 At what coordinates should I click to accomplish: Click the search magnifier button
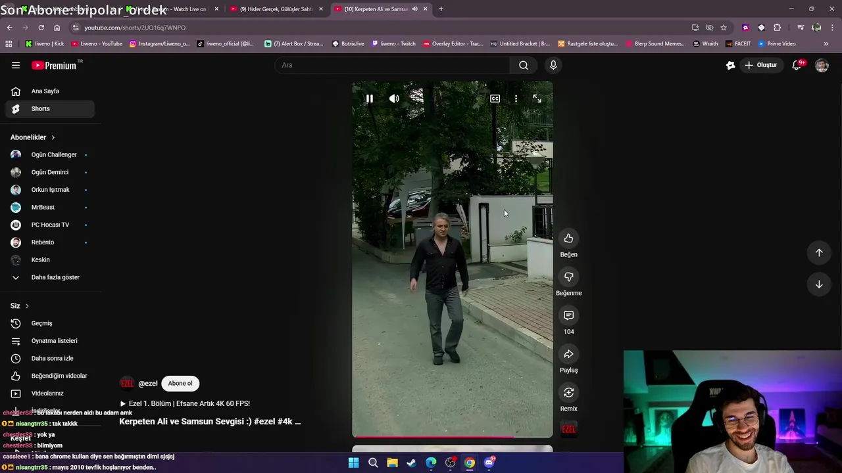[x=524, y=65]
